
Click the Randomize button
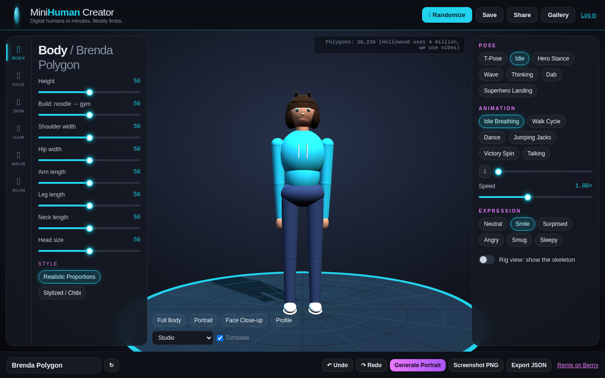447,15
